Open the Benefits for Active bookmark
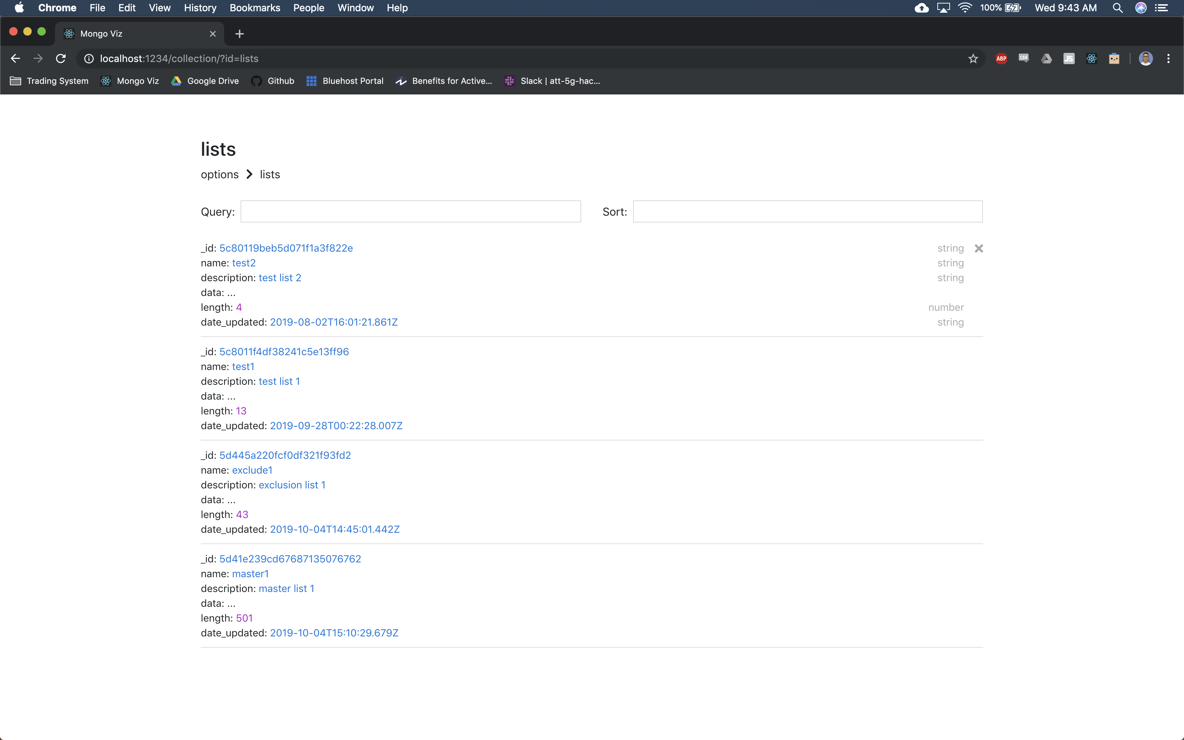 click(444, 81)
